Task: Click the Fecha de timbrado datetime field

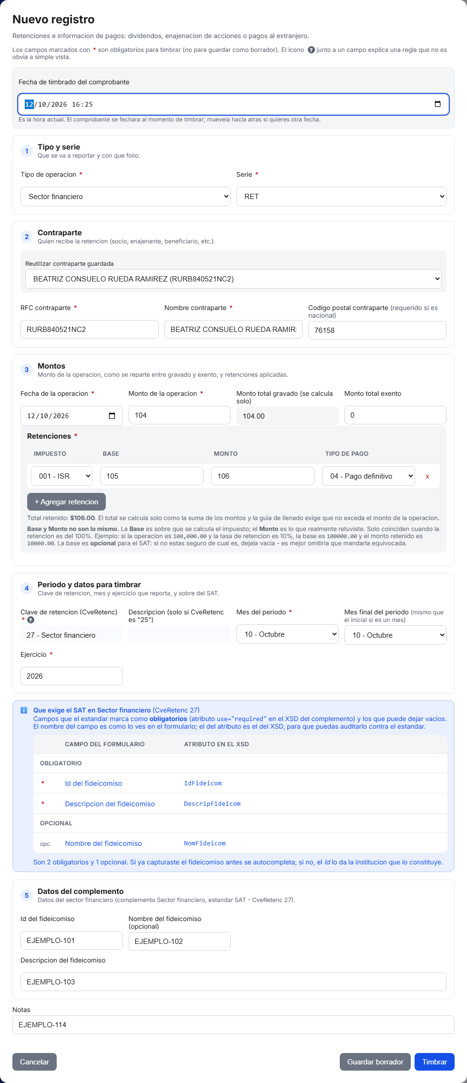Action: [233, 104]
